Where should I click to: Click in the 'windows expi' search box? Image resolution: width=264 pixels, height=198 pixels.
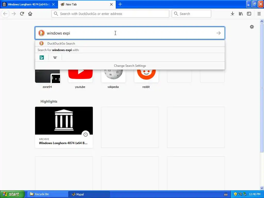[130, 33]
